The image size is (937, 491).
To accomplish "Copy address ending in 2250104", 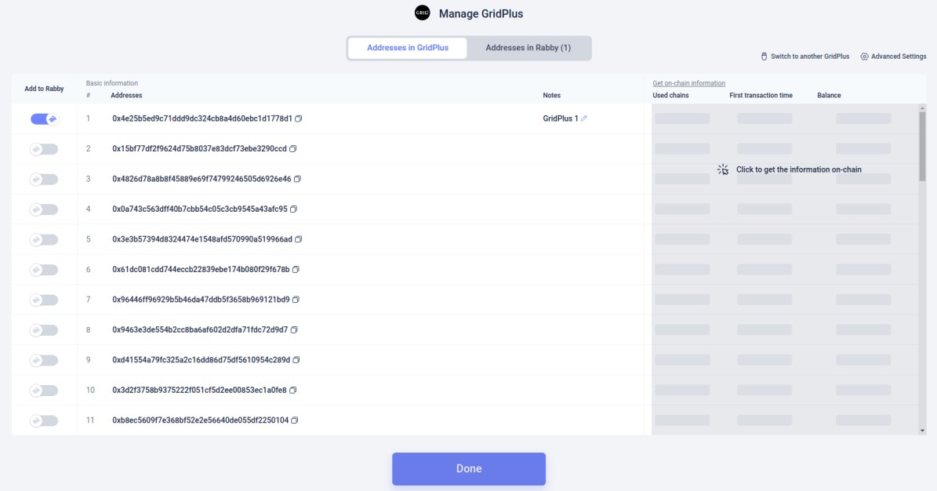I will (296, 420).
